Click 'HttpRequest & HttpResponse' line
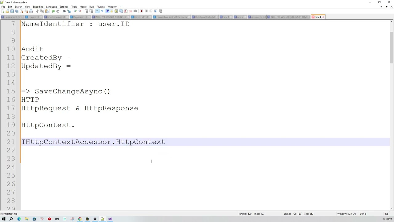Image resolution: width=394 pixels, height=222 pixels. click(80, 108)
